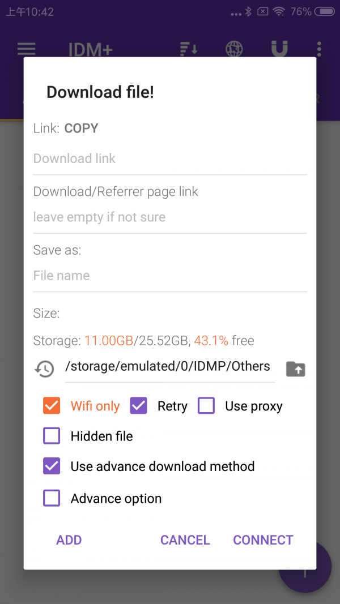
Task: Open the three-dot overflow menu
Action: click(319, 49)
